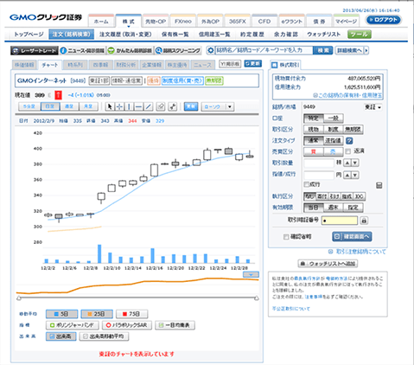Click the 更新 refresh button near tabs

[x=253, y=63]
